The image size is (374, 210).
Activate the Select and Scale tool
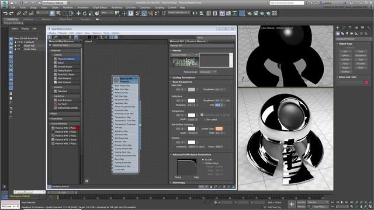point(91,13)
